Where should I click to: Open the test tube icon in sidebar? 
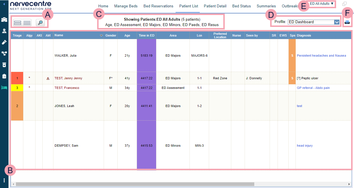point(4,42)
